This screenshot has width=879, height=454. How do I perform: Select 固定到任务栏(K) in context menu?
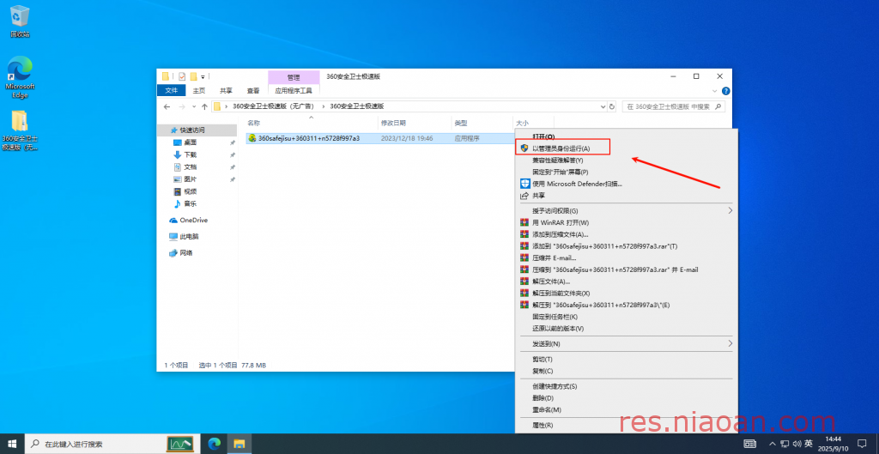coord(555,317)
